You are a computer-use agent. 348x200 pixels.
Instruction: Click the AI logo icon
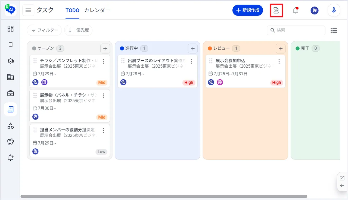11,10
